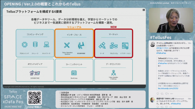195x109 pixels.
Task: Click the データコンテスト card title
Action: [113, 64]
